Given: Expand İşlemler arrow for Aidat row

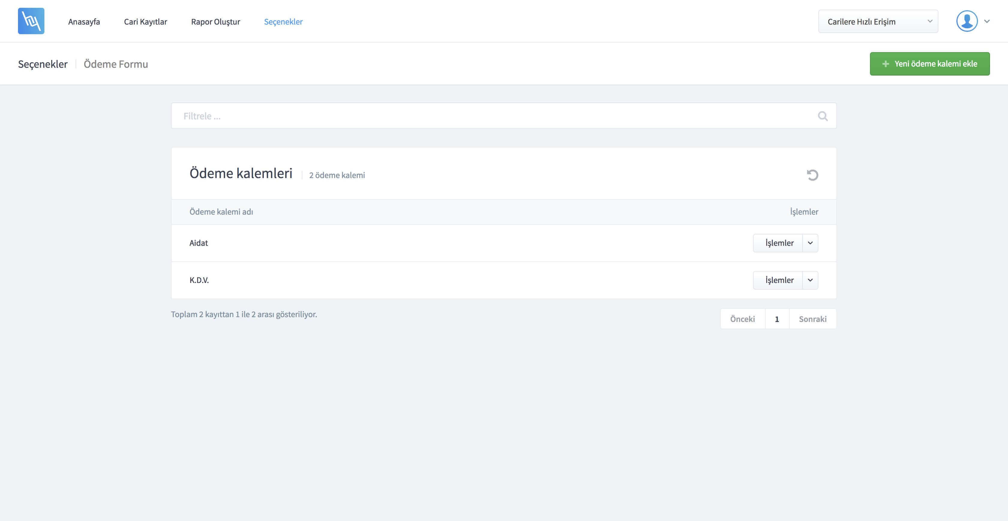Looking at the screenshot, I should click(x=810, y=243).
